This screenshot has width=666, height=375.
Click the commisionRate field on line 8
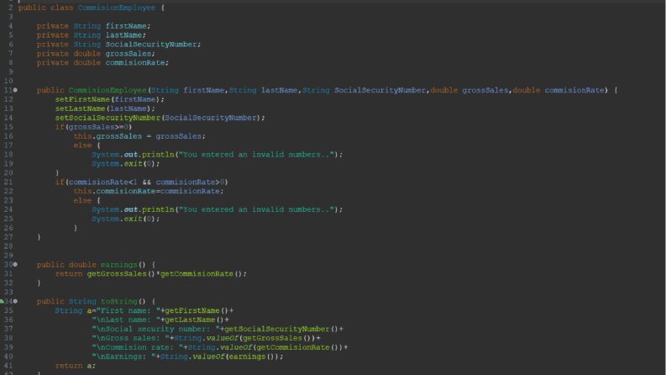pos(135,62)
